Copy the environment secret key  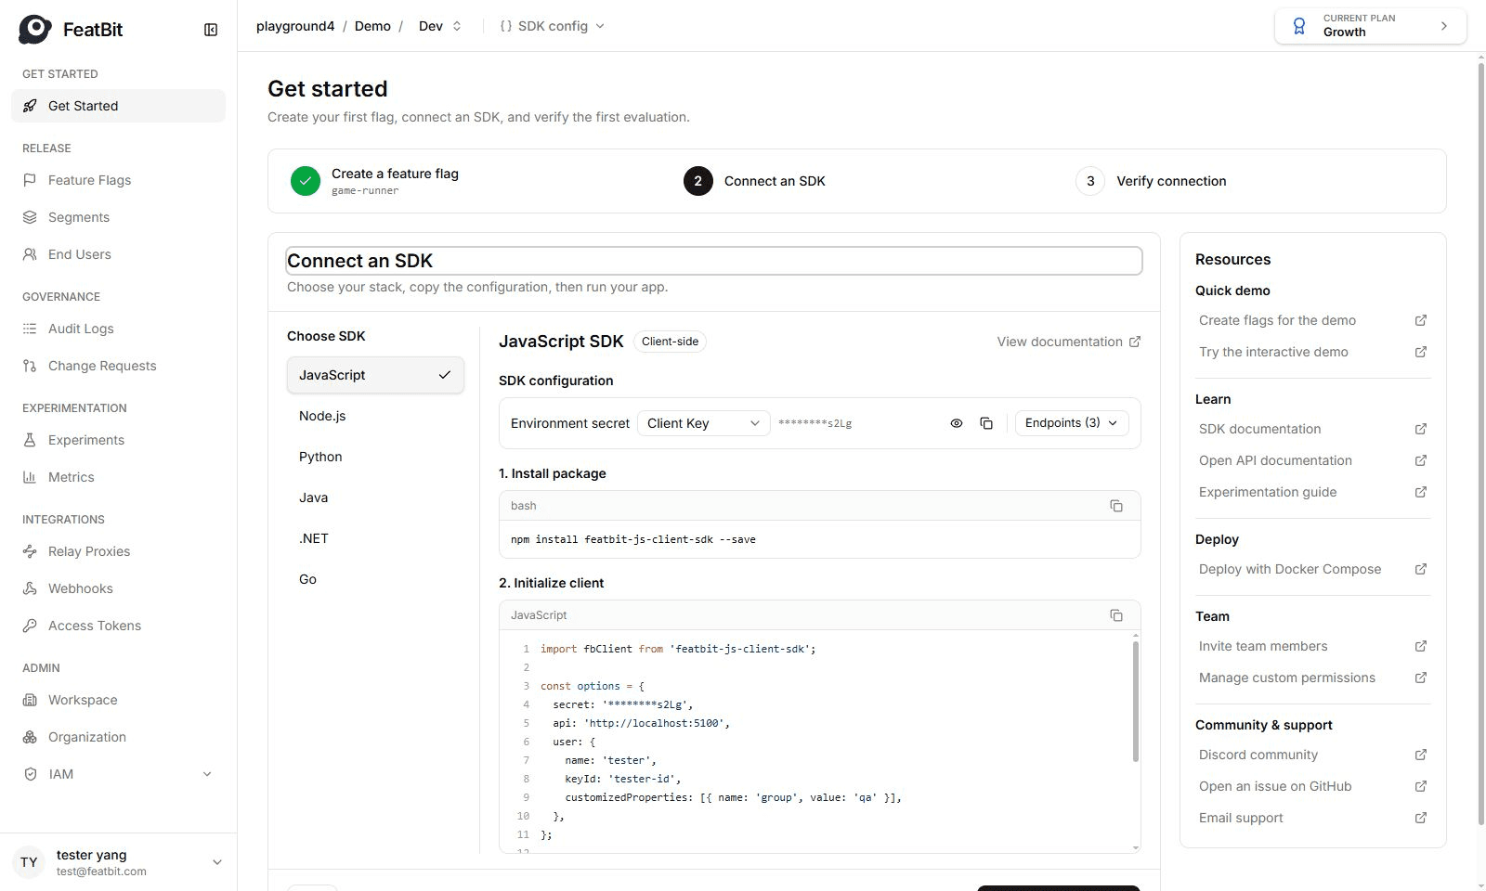point(986,423)
